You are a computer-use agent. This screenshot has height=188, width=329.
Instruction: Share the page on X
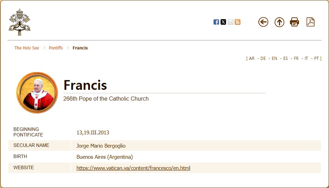coord(223,22)
